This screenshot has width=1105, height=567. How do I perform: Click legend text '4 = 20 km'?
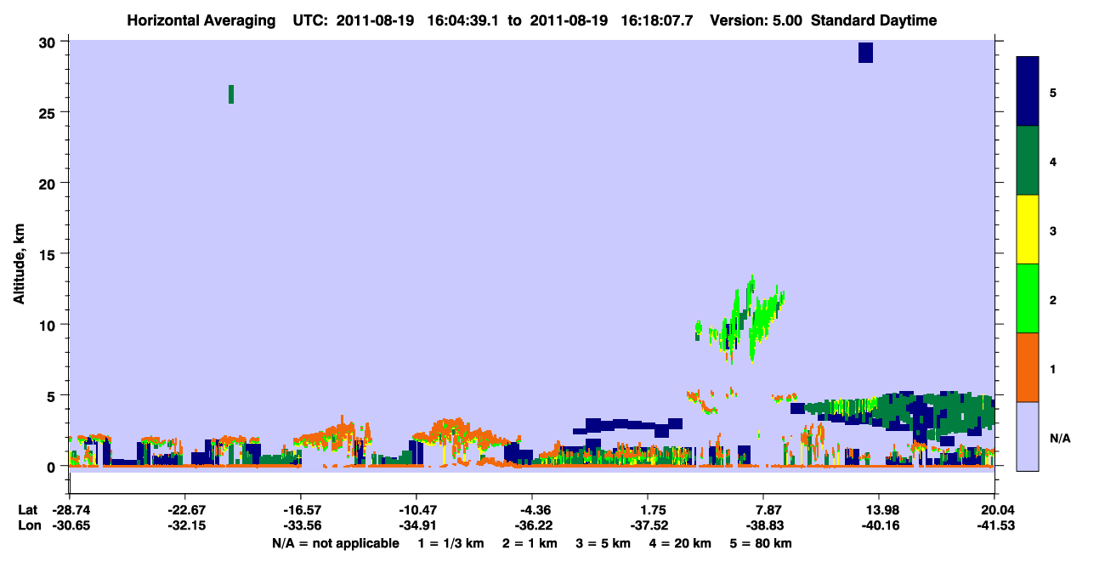point(680,542)
